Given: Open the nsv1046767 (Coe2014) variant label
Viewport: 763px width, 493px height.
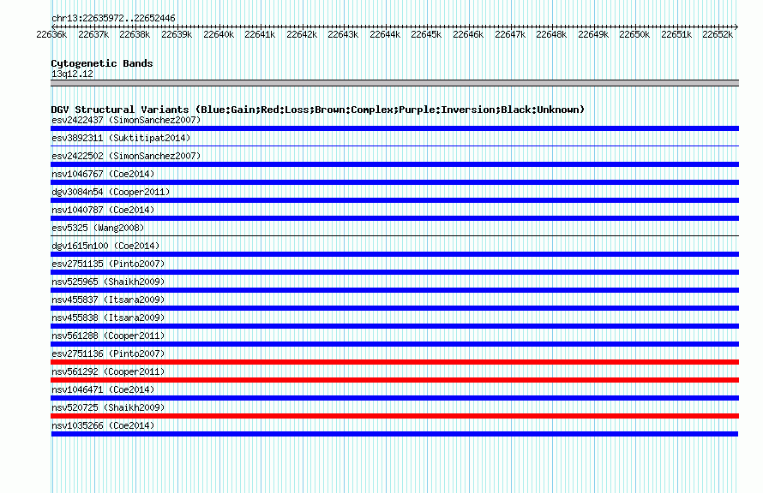Looking at the screenshot, I should pyautogui.click(x=103, y=174).
